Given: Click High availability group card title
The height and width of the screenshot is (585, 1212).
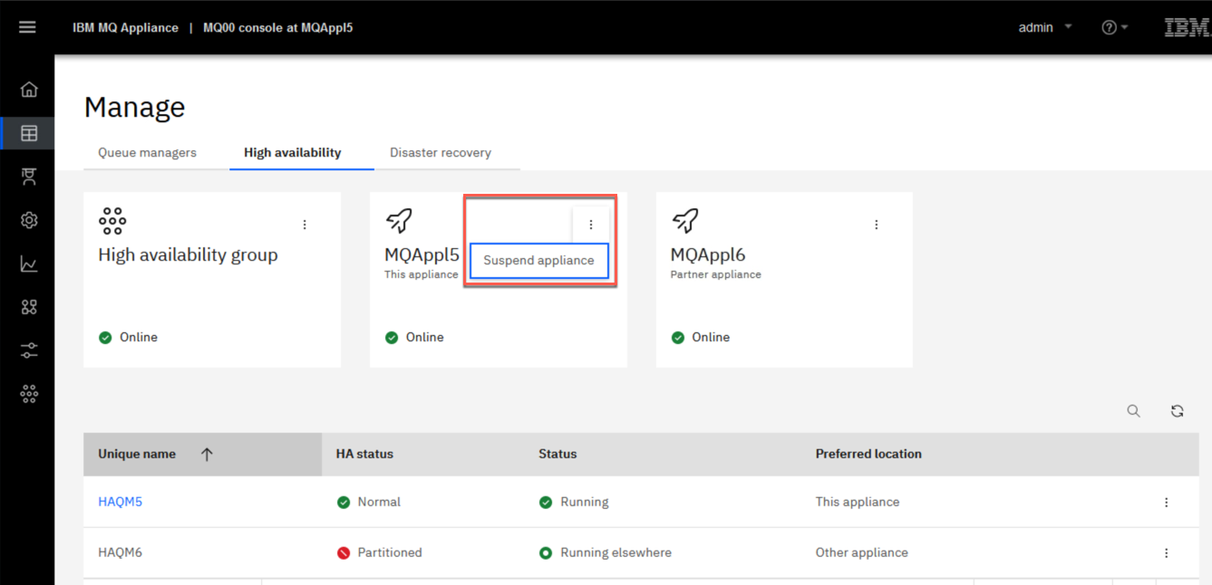Looking at the screenshot, I should (188, 255).
